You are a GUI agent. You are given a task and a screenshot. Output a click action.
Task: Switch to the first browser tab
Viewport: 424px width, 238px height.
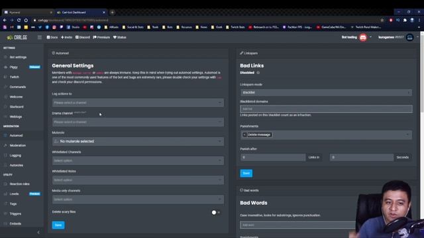pos(28,13)
